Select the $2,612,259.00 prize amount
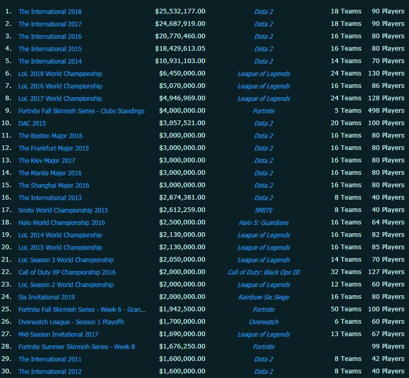 [x=182, y=210]
